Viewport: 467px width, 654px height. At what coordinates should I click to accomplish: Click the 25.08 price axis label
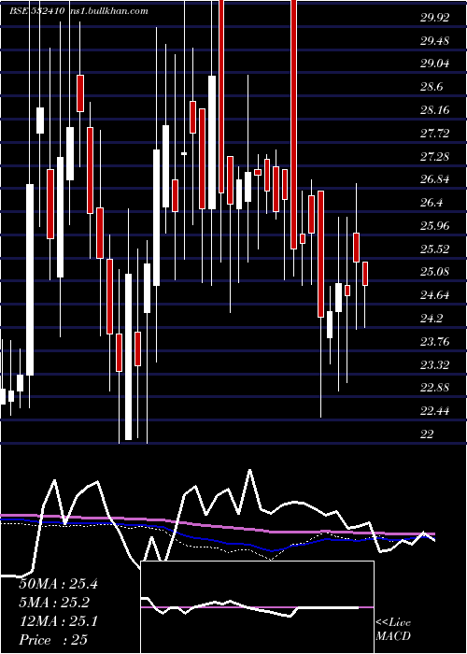[434, 273]
